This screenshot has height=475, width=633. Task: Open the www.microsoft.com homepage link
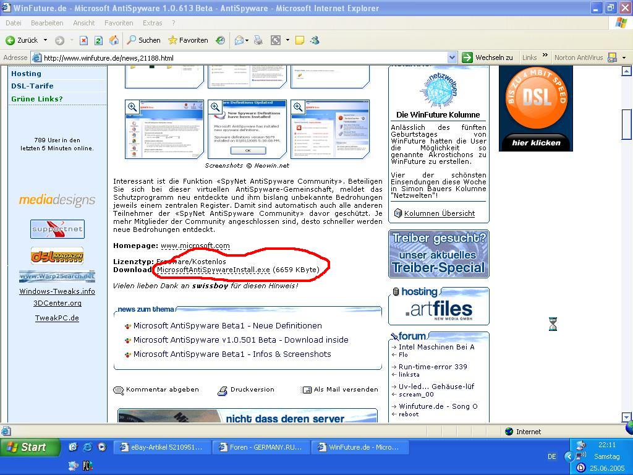pyautogui.click(x=195, y=246)
